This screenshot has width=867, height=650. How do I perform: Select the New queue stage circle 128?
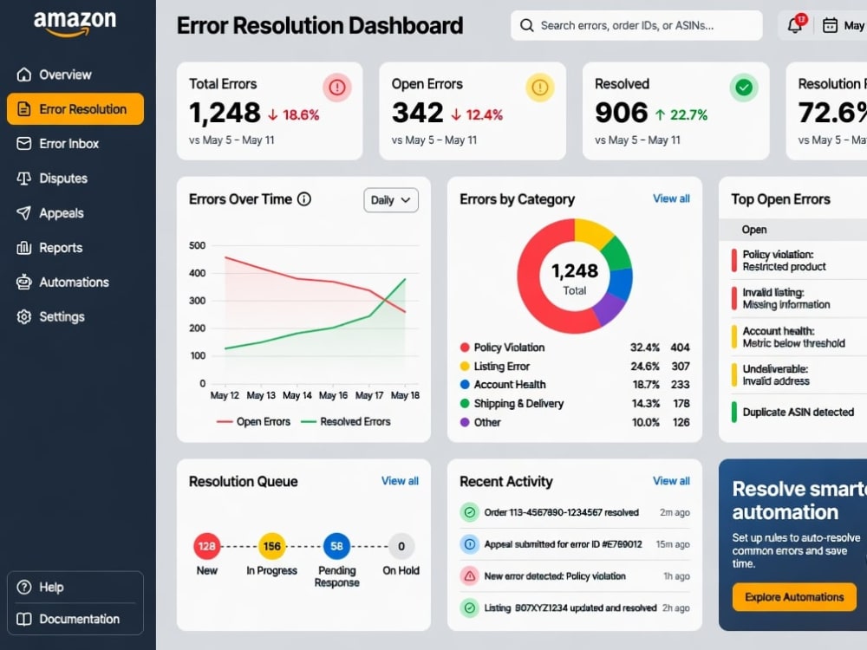click(x=207, y=546)
